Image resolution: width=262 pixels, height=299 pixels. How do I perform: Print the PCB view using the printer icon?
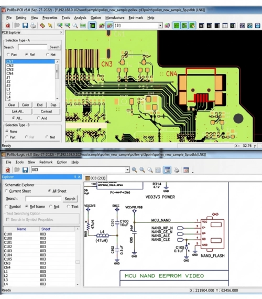click(x=33, y=25)
